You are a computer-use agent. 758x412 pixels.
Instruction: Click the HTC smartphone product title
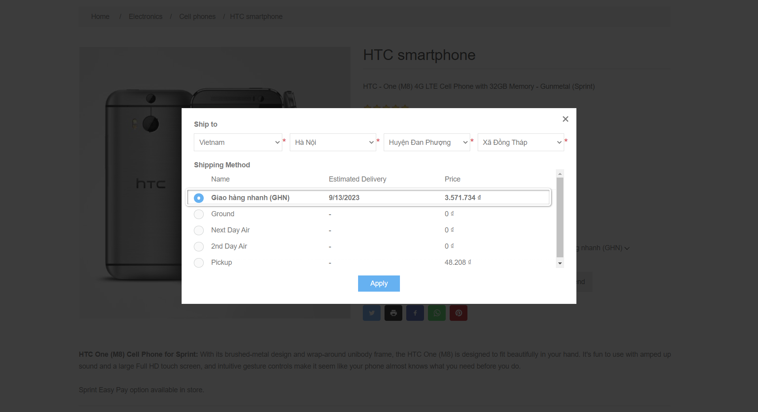tap(419, 55)
